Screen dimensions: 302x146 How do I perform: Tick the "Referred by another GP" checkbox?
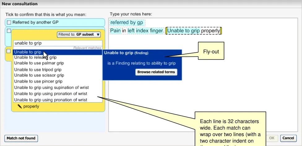(x=9, y=22)
